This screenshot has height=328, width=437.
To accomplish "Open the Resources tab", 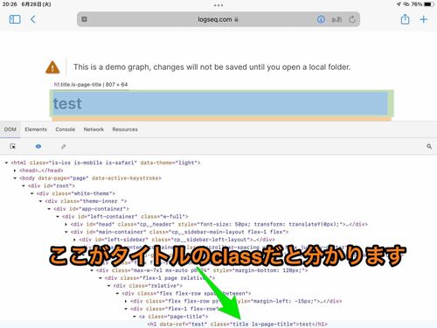I will [x=125, y=129].
